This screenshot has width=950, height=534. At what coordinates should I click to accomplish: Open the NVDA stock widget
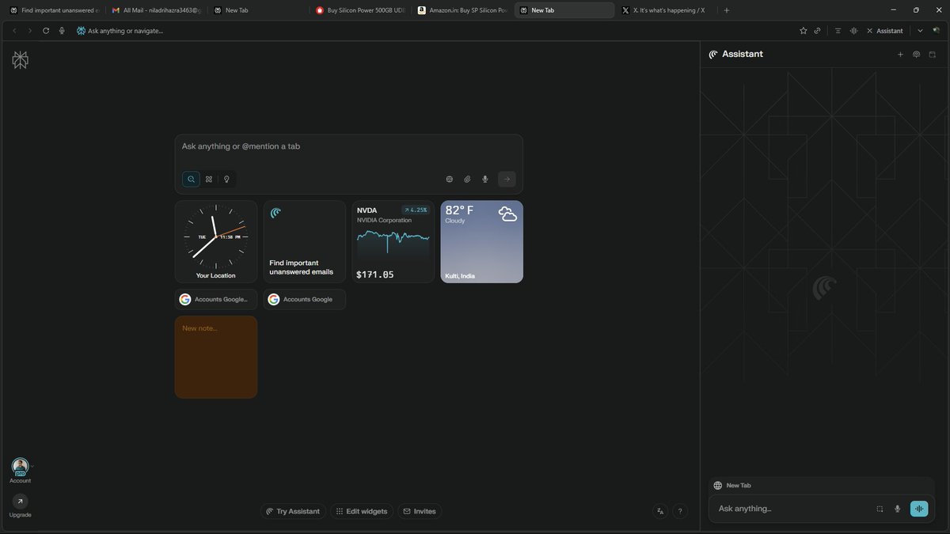[393, 241]
